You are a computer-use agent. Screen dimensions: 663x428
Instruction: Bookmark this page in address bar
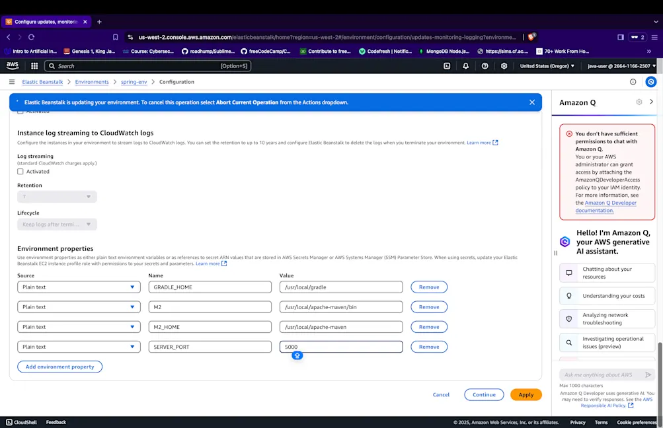(115, 37)
